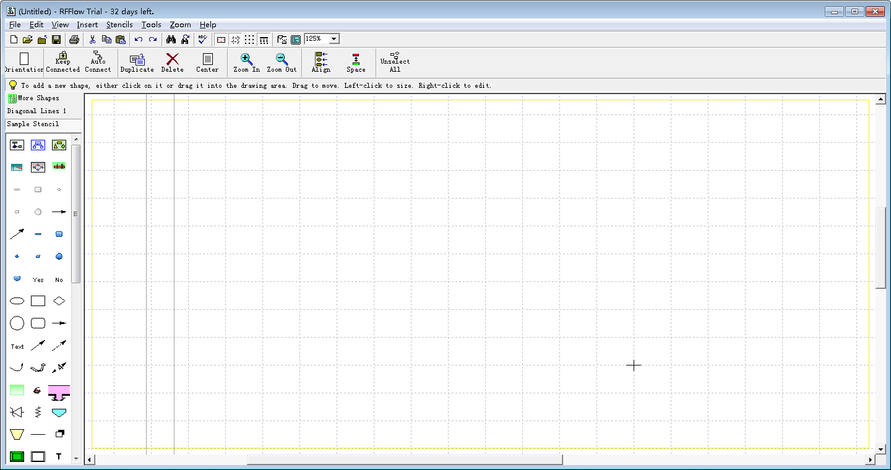Click the canvas horizontal scroll-left arrow
891x470 pixels.
(90, 459)
